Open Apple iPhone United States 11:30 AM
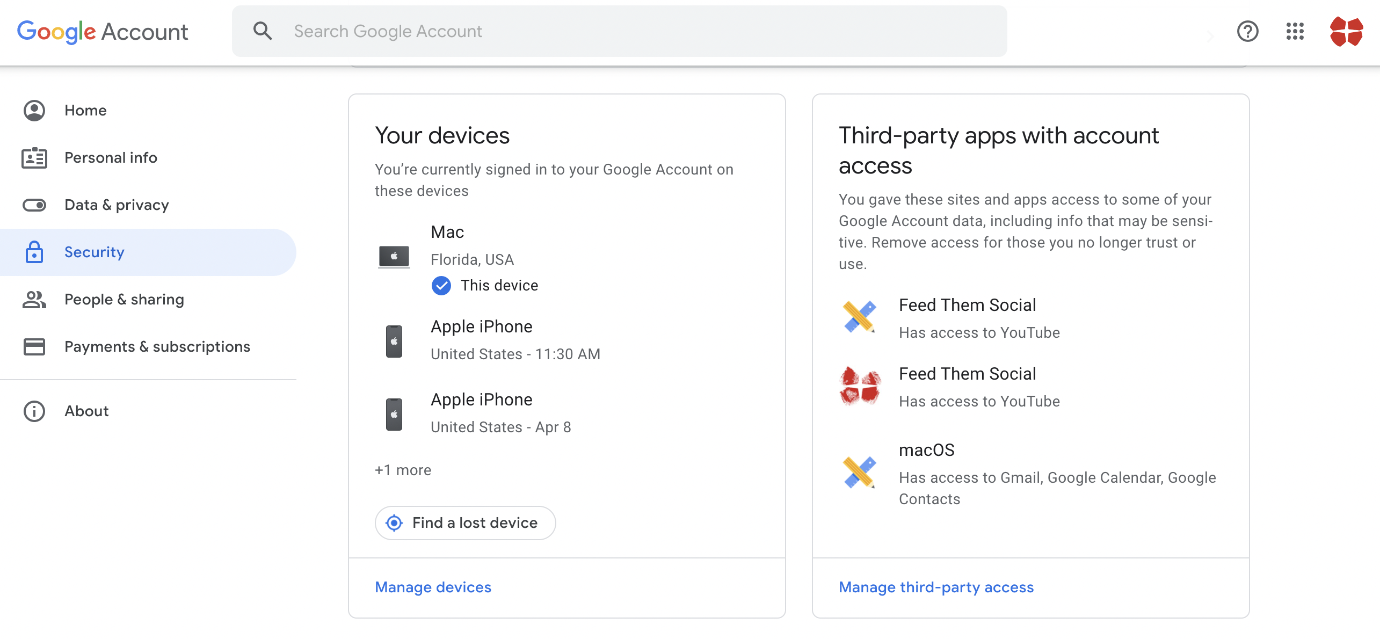1380x639 pixels. [x=566, y=340]
